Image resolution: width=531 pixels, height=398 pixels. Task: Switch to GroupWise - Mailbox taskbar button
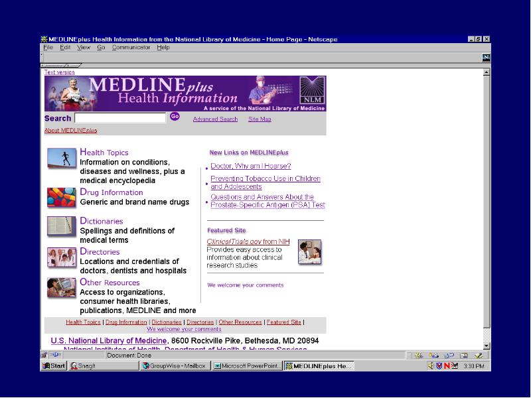[x=175, y=366]
